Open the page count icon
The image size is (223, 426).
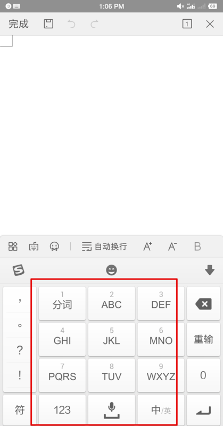point(187,24)
